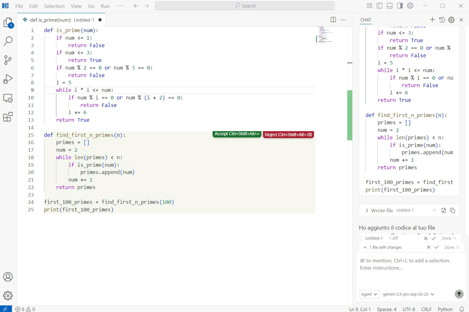The image size is (469, 312).
Task: Split the editor to the right
Action: pyautogui.click(x=333, y=19)
